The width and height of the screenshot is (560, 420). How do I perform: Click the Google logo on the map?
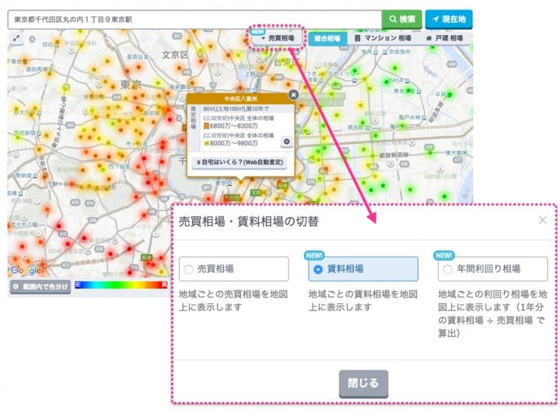(25, 271)
